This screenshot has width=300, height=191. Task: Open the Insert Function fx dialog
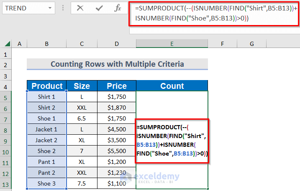point(118,8)
